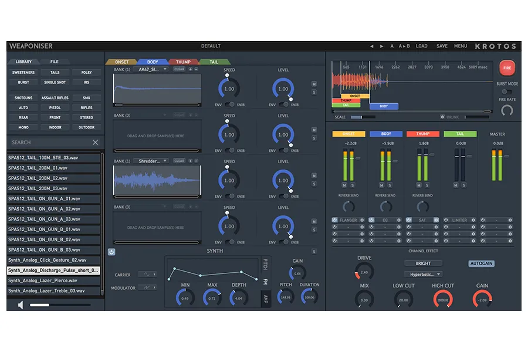Image resolution: width=528 pixels, height=352 pixels.
Task: Switch to the FILE tab
Action: pos(54,62)
